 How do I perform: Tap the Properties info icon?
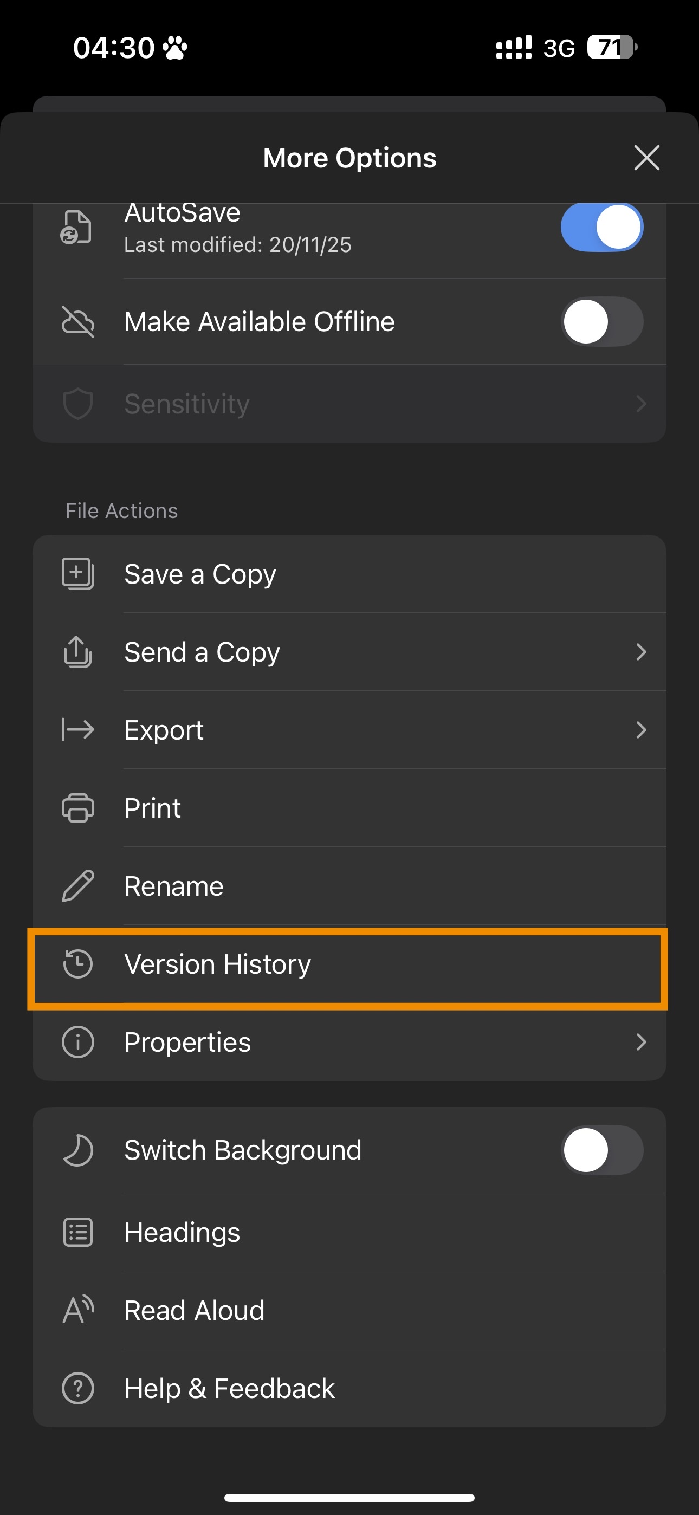click(77, 1042)
